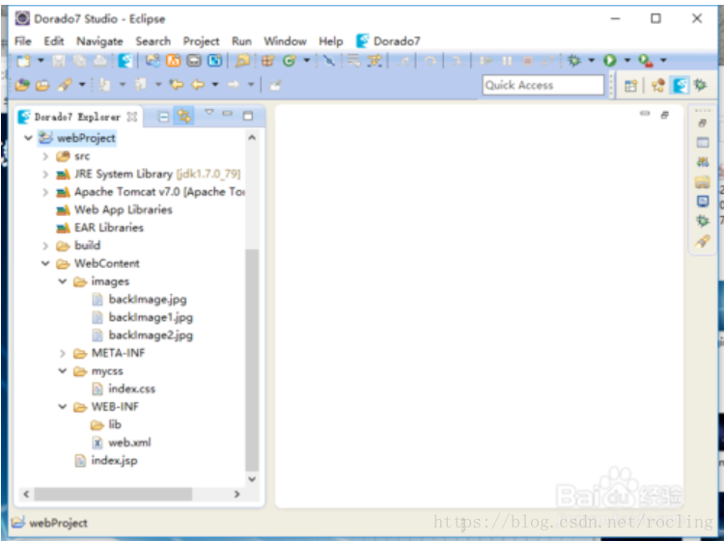The height and width of the screenshot is (541, 724).
Task: Click the New Java Package icon
Action: (x=267, y=61)
